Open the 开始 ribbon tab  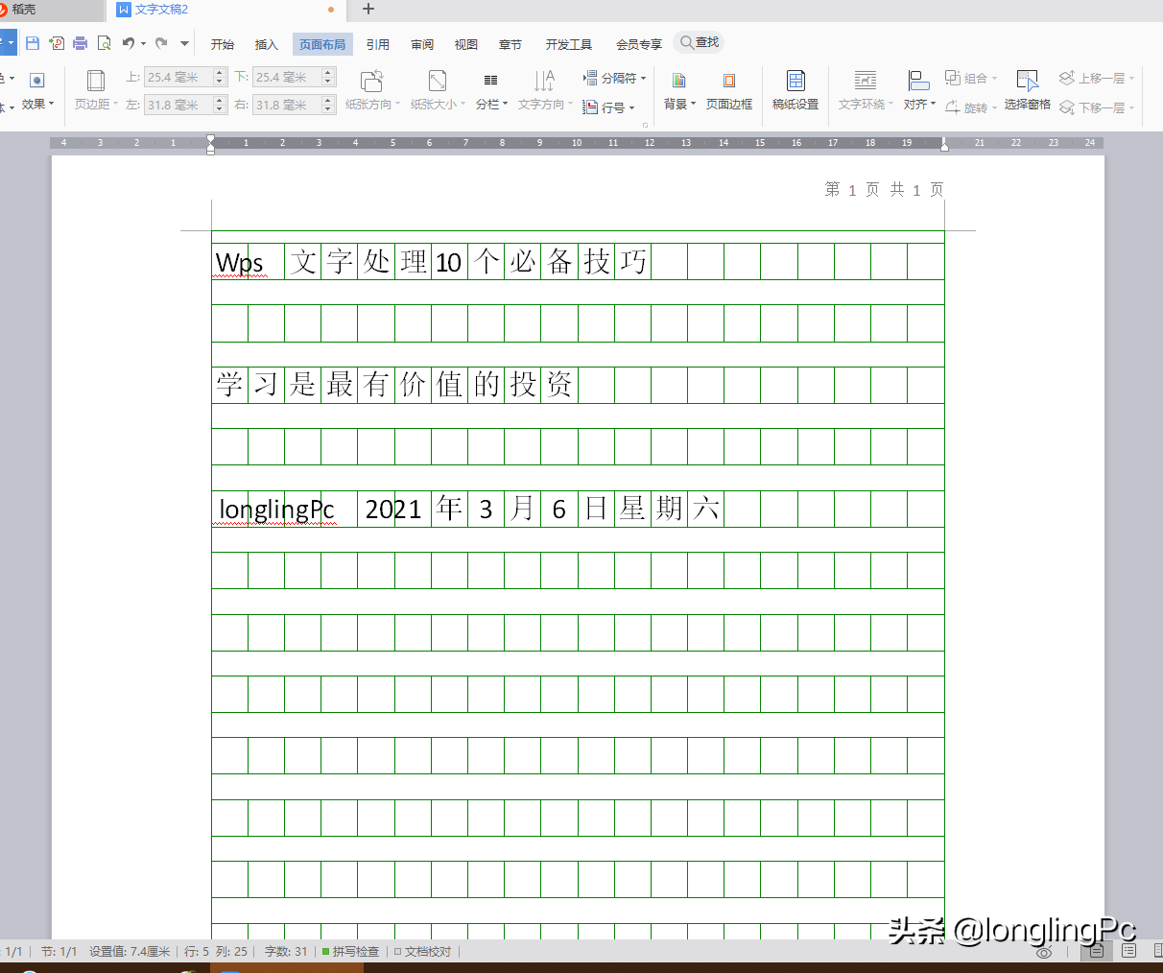coord(223,44)
